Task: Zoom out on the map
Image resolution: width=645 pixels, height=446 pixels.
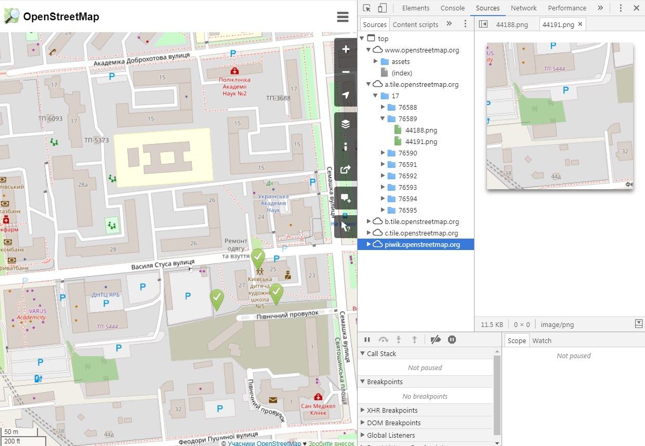Action: (346, 72)
